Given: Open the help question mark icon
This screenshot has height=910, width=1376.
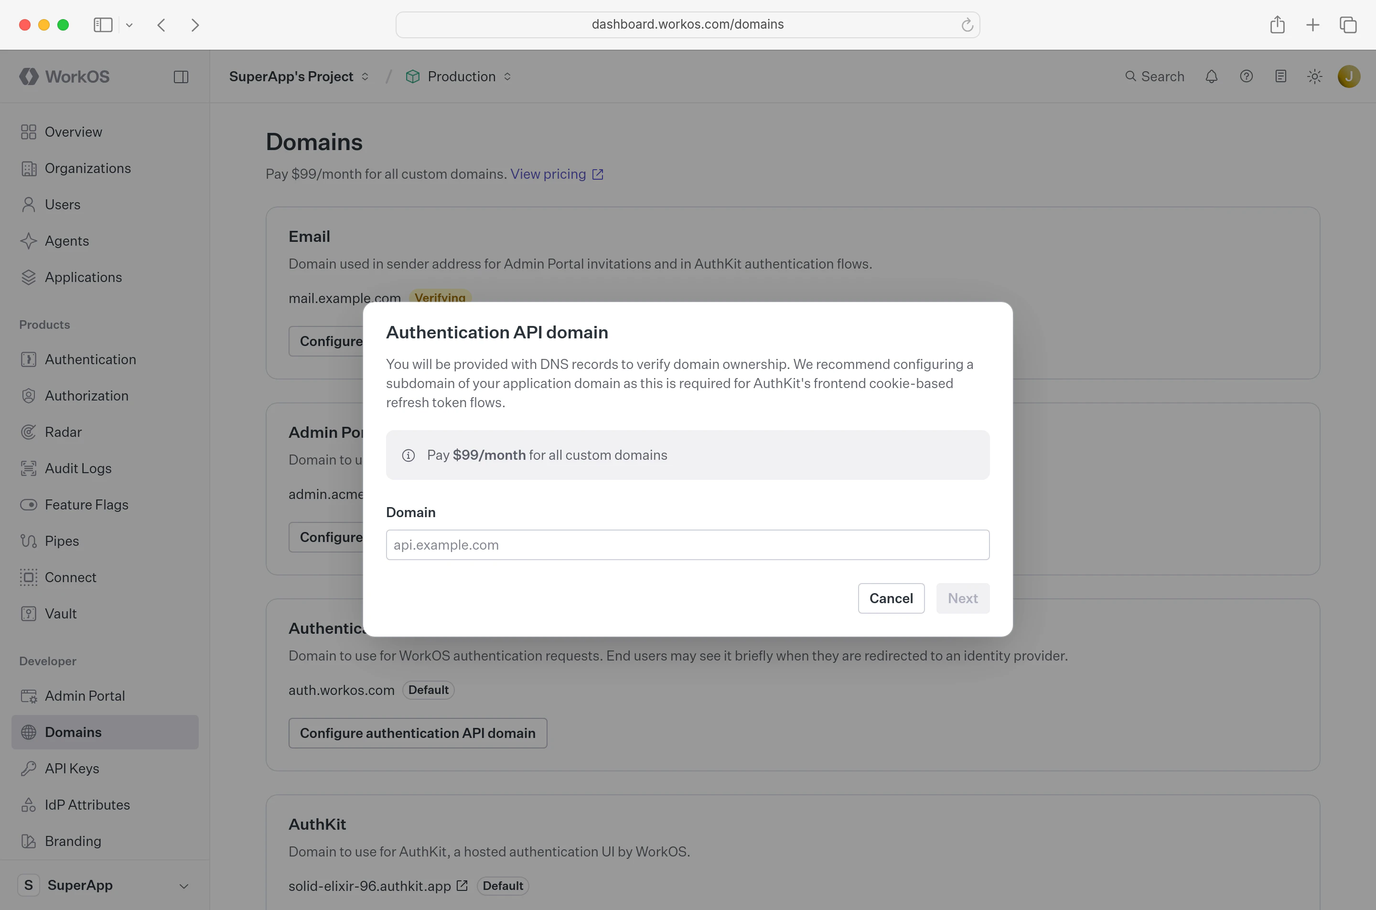Looking at the screenshot, I should (1246, 76).
